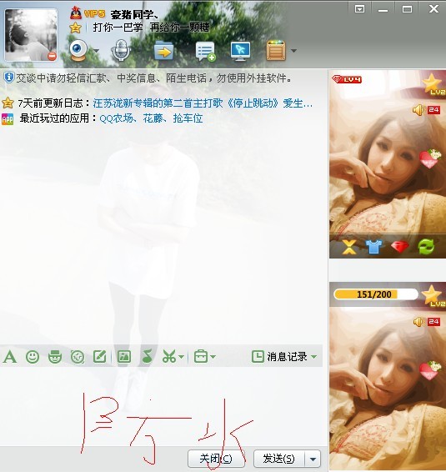Screen dimensions: 446x472
Task: Click the contact name 壹猪同学
Action: [134, 14]
